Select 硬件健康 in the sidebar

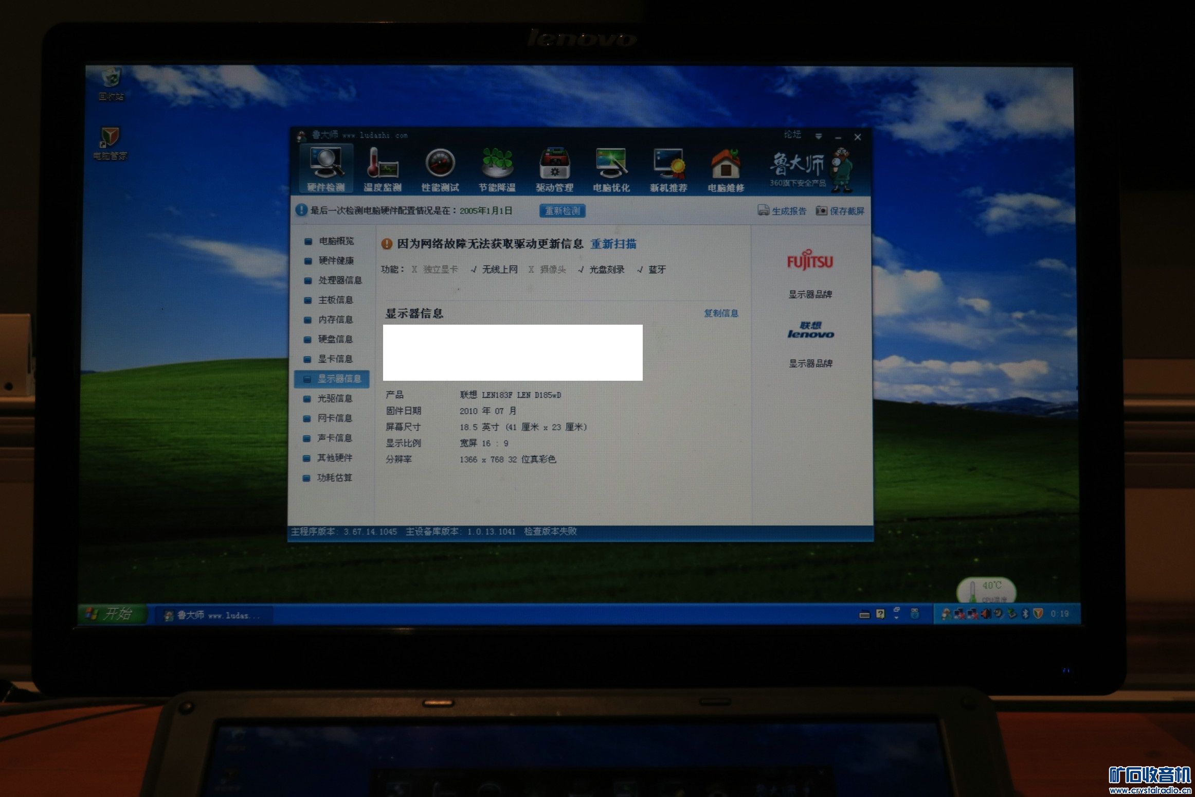pos(330,260)
